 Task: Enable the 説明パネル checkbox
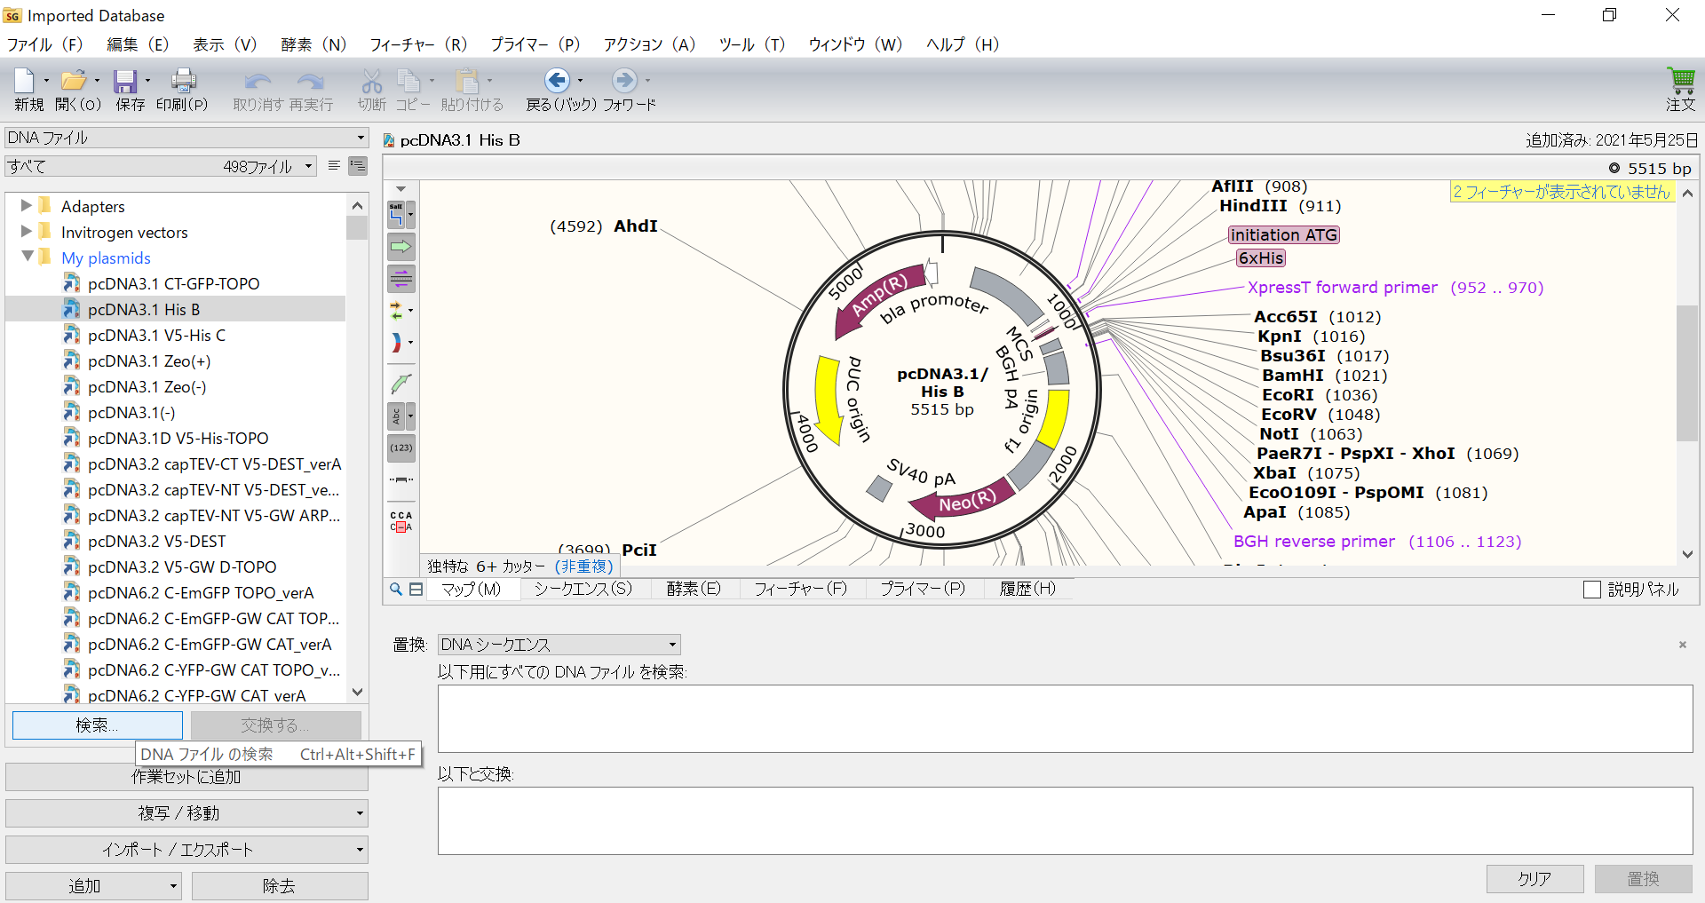1590,590
